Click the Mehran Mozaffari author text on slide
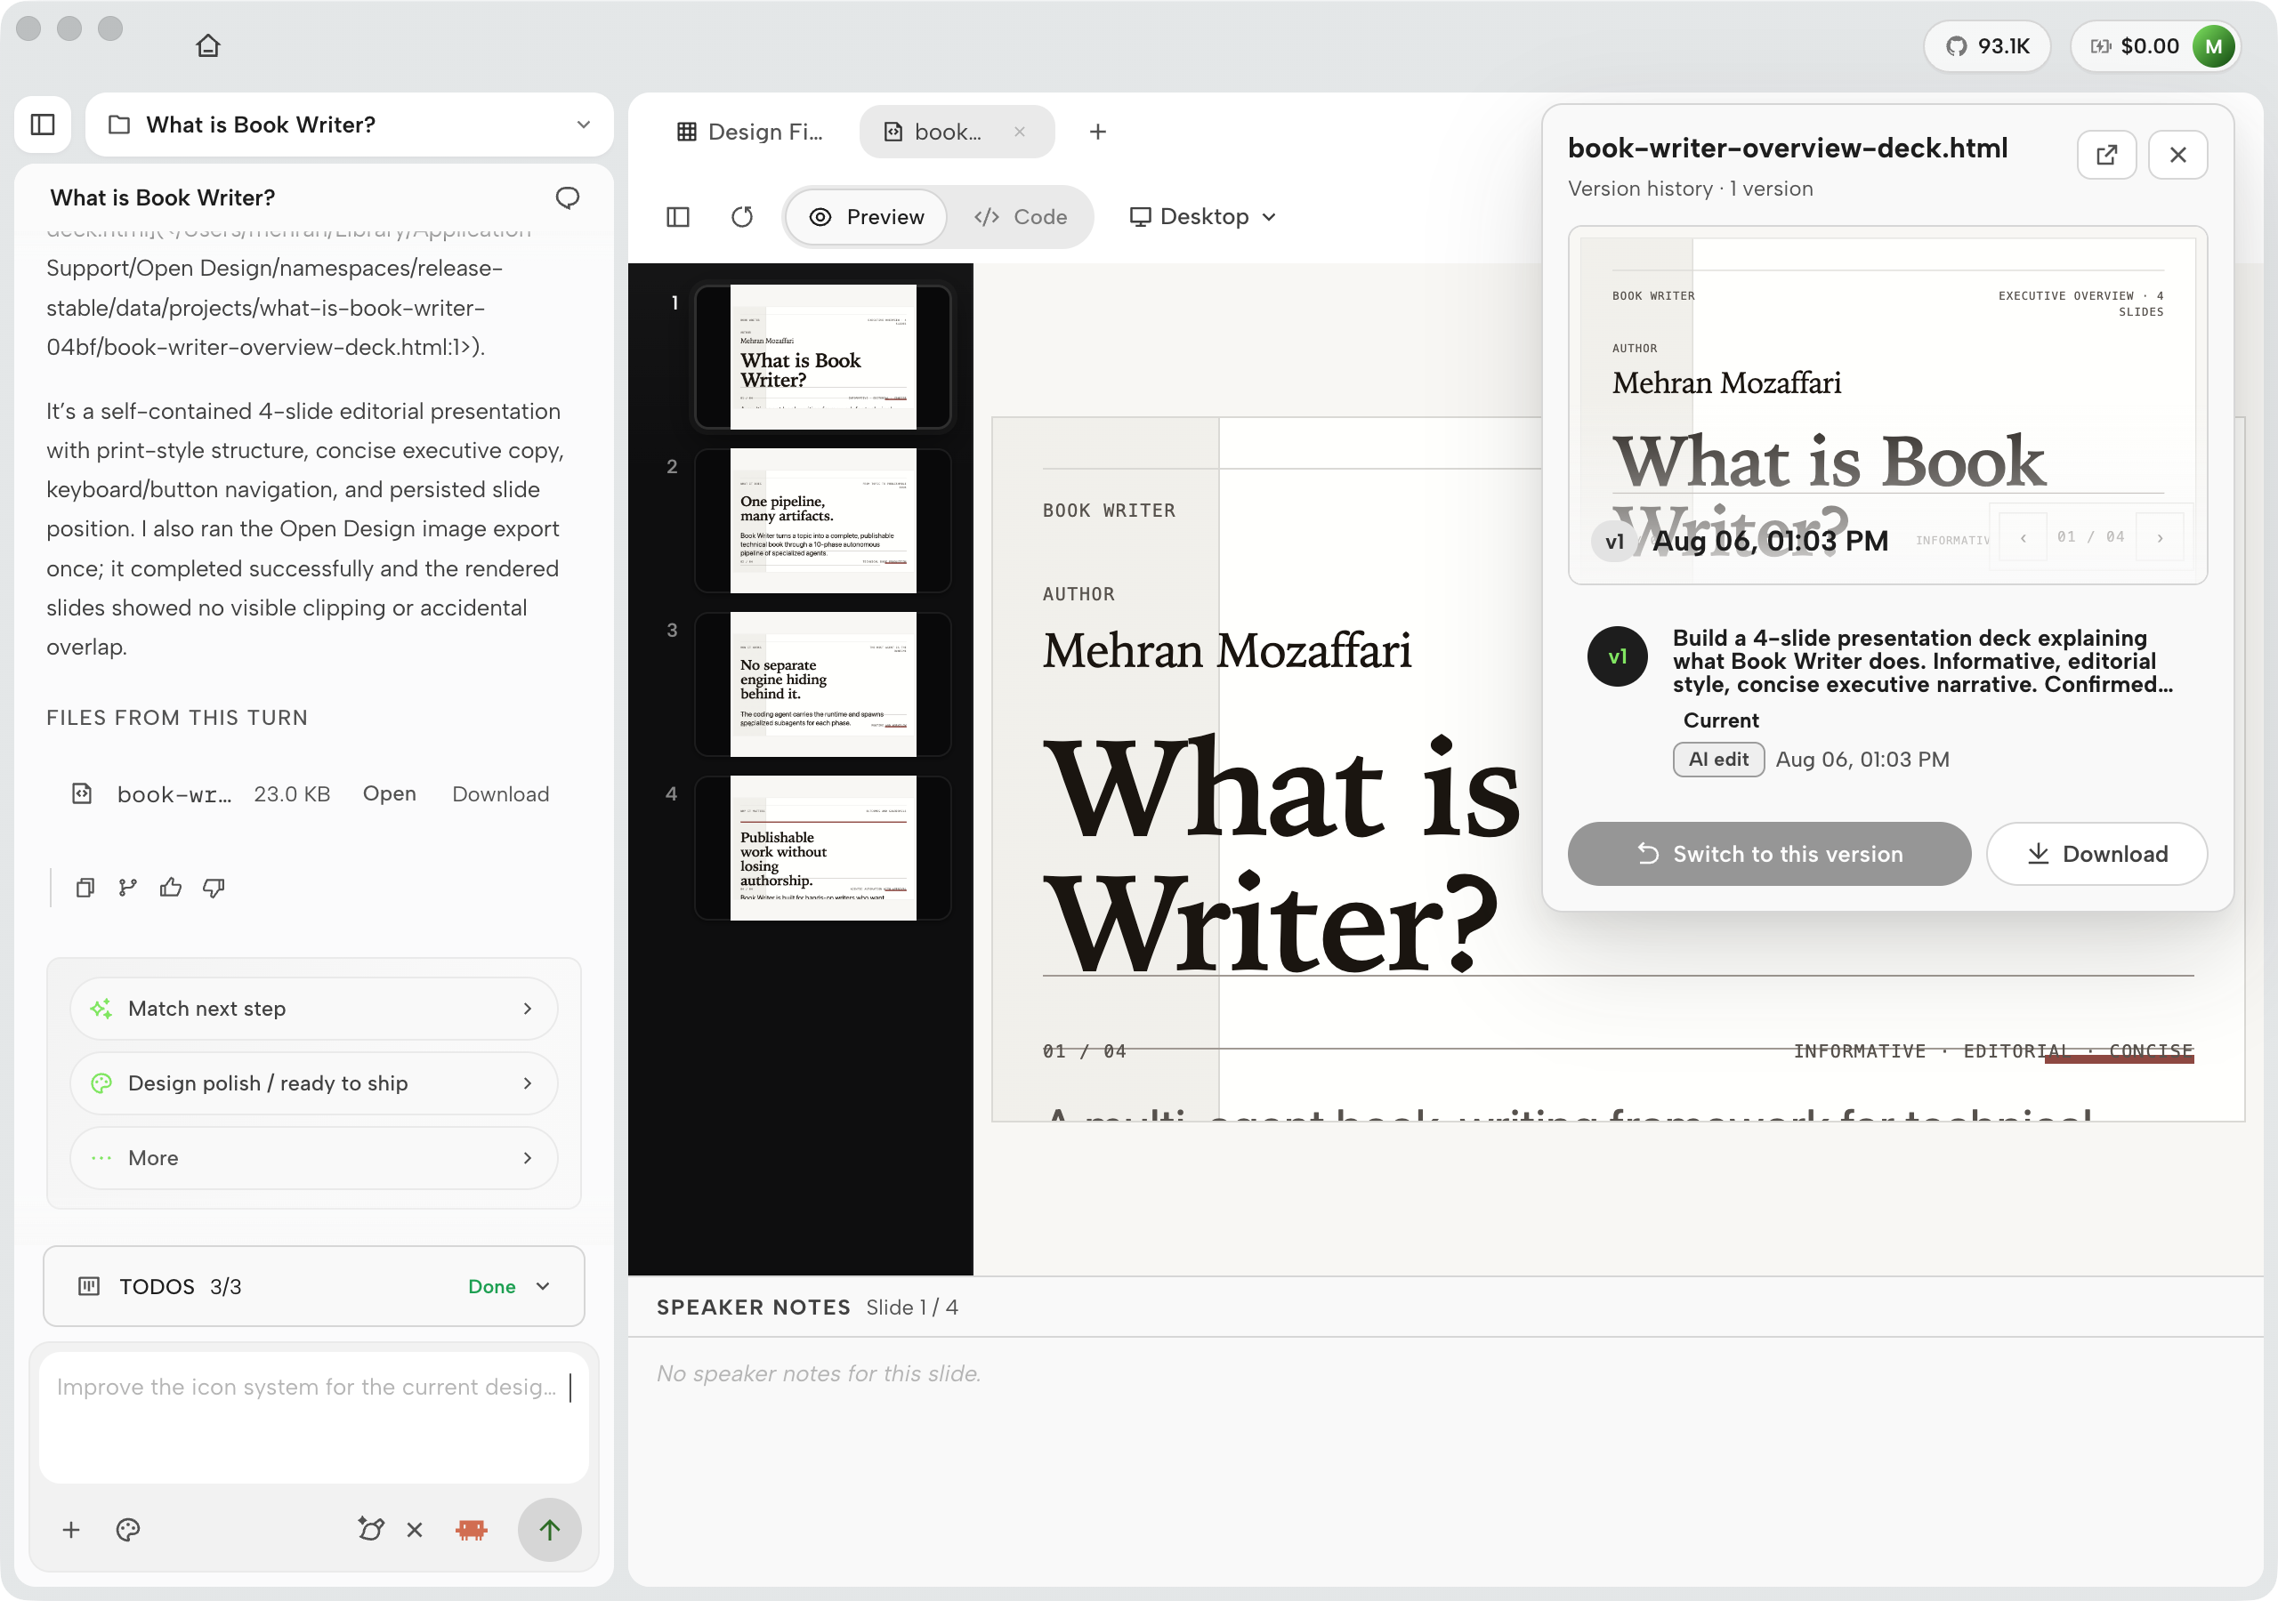Screen dimensions: 2278x1601 (x=1226, y=651)
